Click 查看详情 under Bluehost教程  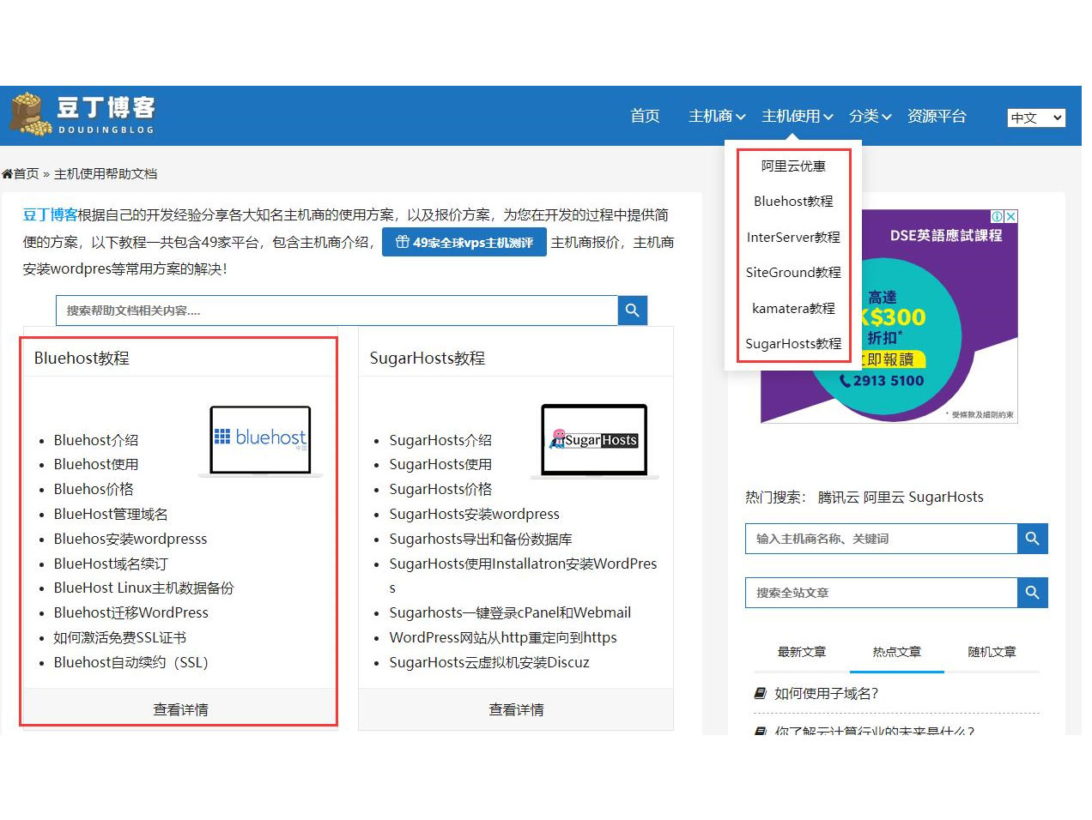click(180, 709)
